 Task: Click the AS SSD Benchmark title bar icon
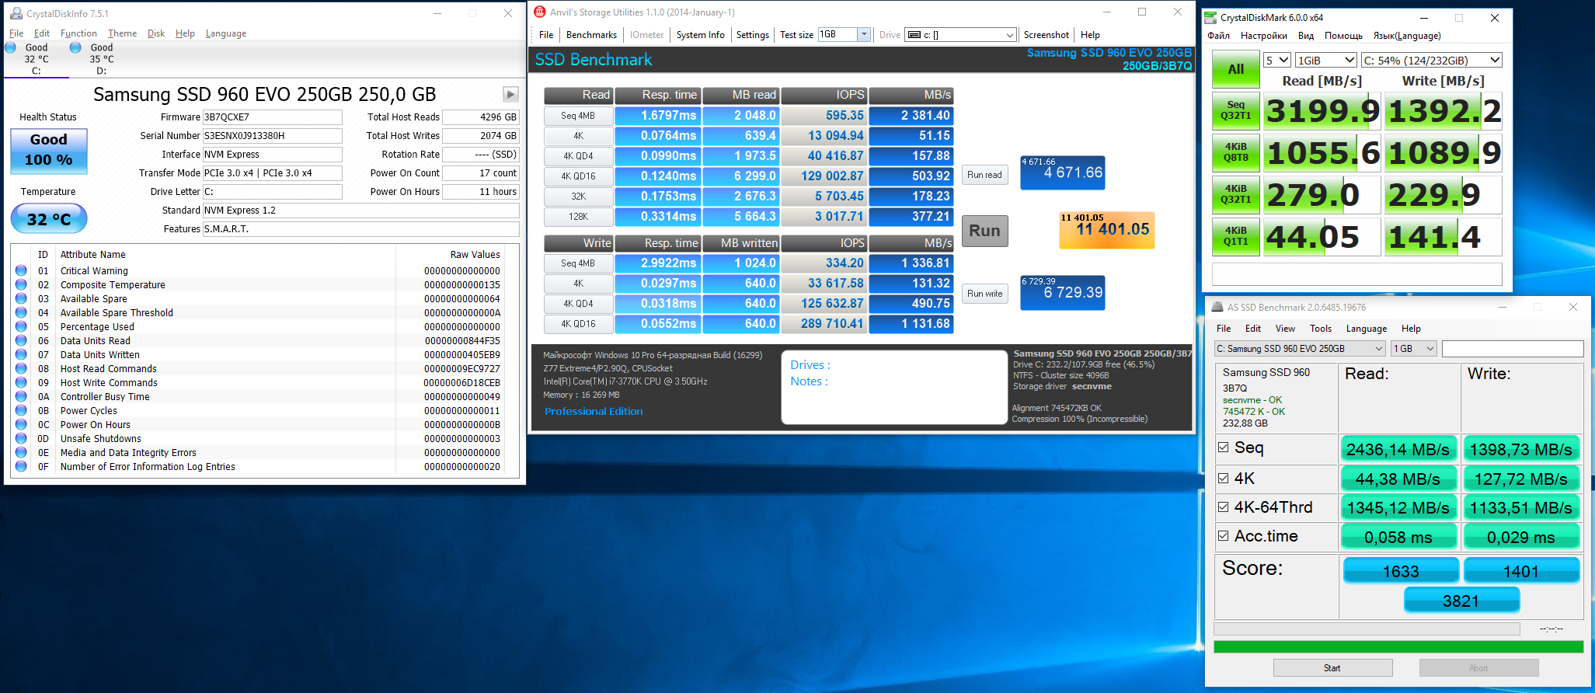tap(1217, 307)
